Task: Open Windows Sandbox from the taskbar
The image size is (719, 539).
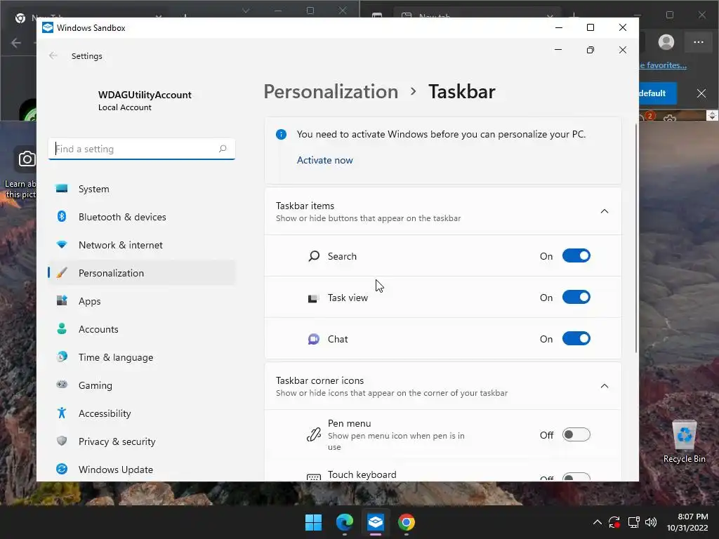Action: pos(376,522)
